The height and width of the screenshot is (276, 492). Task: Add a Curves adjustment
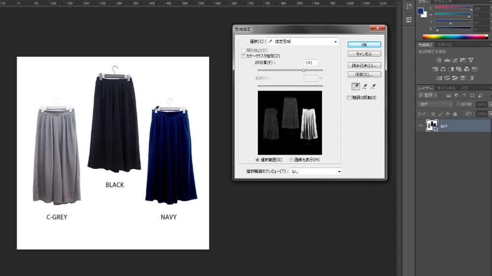click(x=455, y=60)
